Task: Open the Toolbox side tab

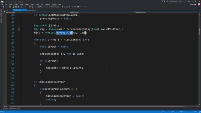Action: coord(2,20)
